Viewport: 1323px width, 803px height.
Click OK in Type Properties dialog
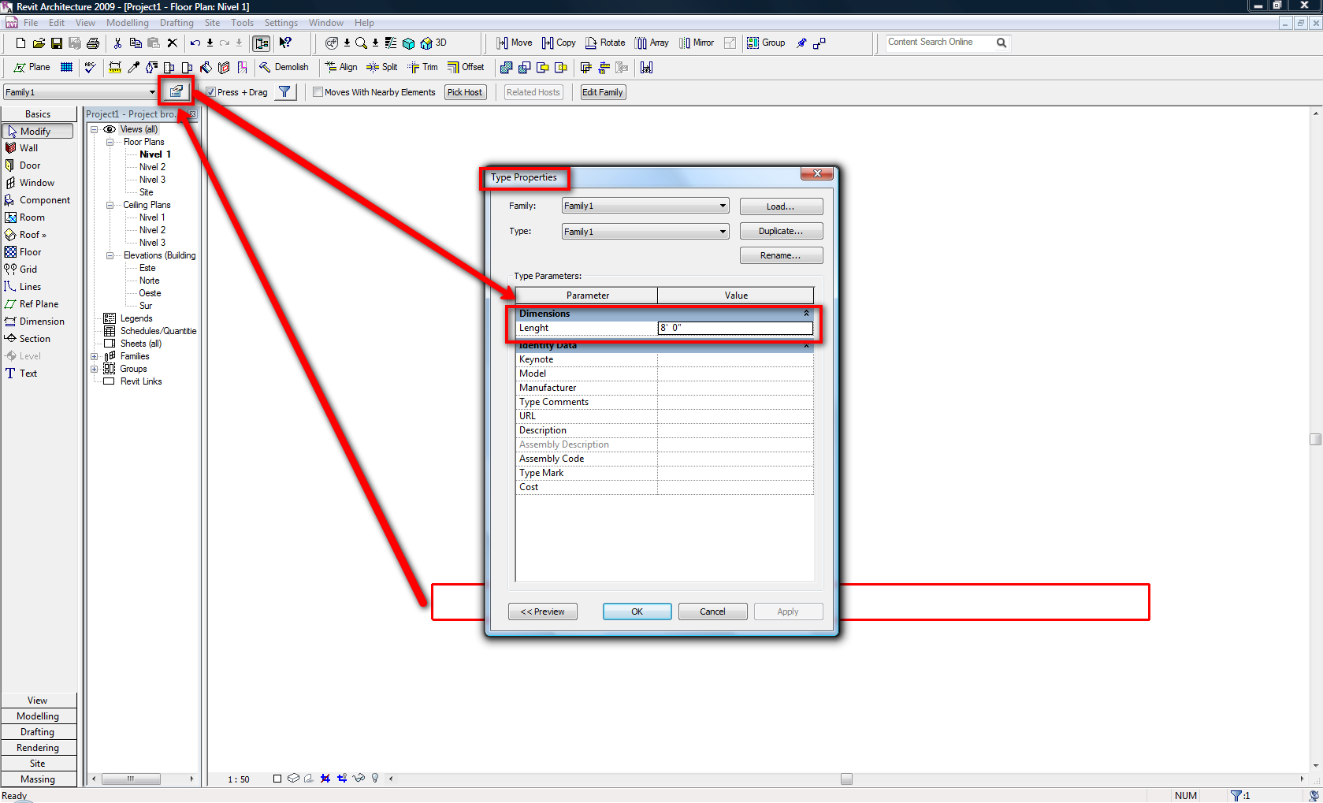click(x=637, y=612)
